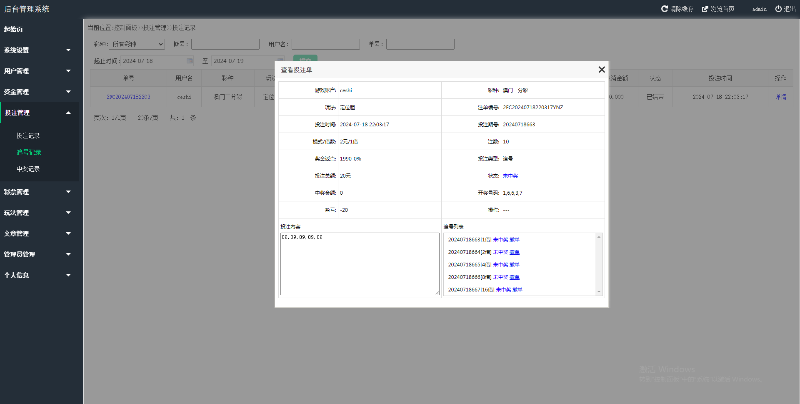Viewport: 800px width, 404px height.
Task: Click 撤单 for period 20240718665
Action: [x=515, y=265]
